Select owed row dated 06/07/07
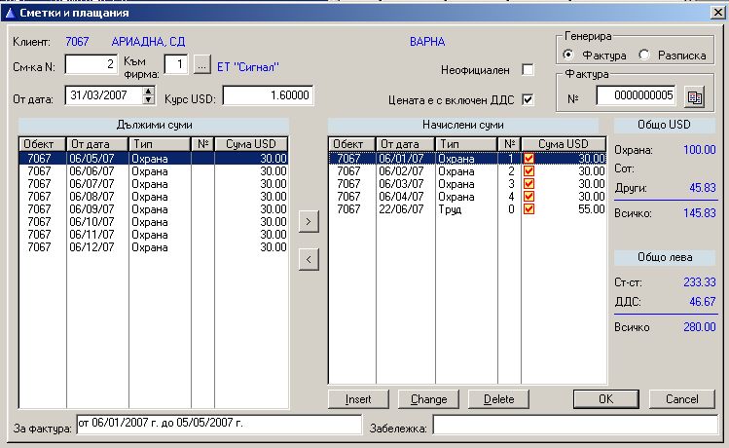Screen dimensions: 729x448 pos(154,184)
